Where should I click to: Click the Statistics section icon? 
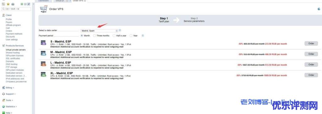pos(3,106)
